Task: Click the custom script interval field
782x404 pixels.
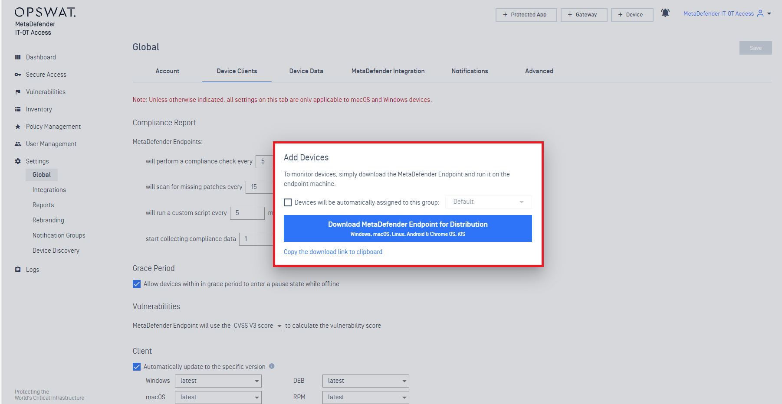Action: [247, 213]
